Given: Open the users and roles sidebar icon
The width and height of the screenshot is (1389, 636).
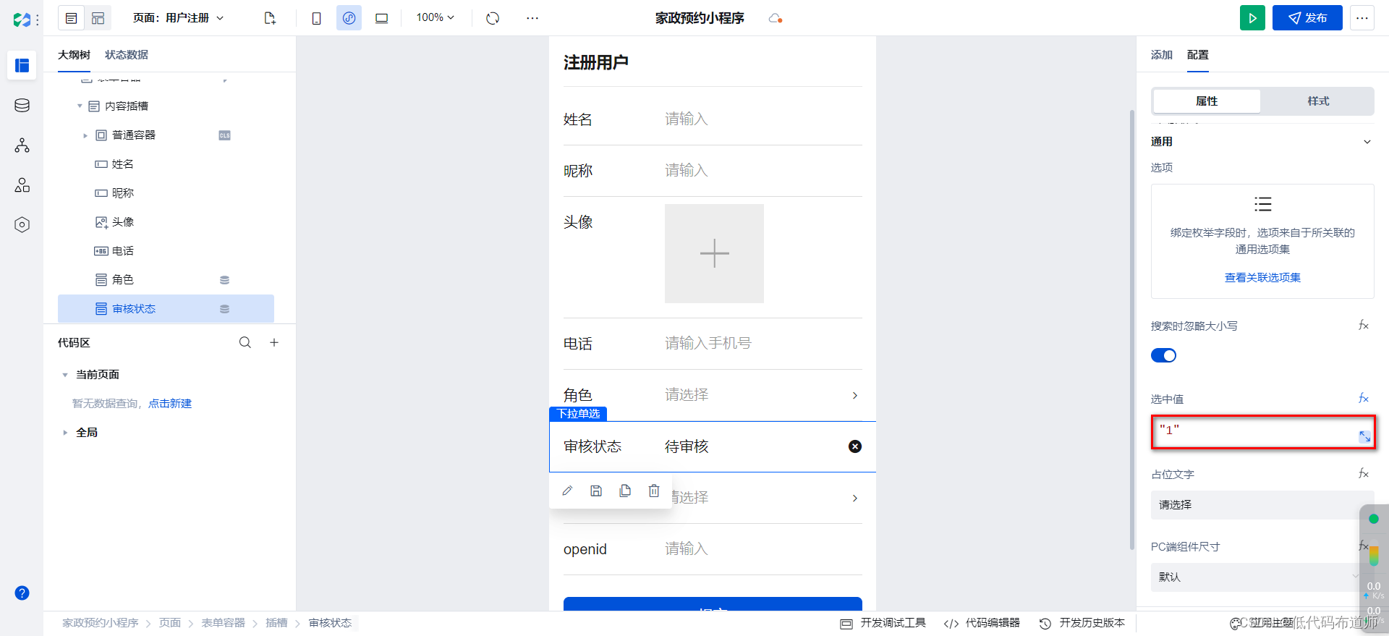Looking at the screenshot, I should 22,185.
